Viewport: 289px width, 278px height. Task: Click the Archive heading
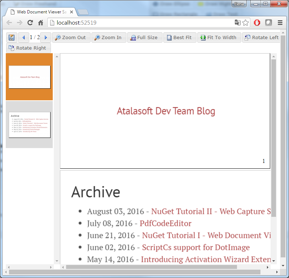pos(96,192)
